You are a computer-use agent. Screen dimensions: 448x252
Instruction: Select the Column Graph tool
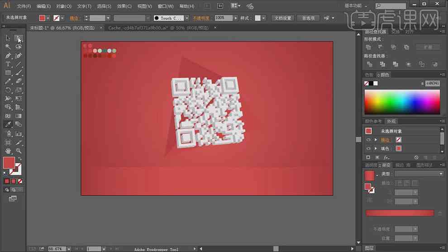point(19,133)
